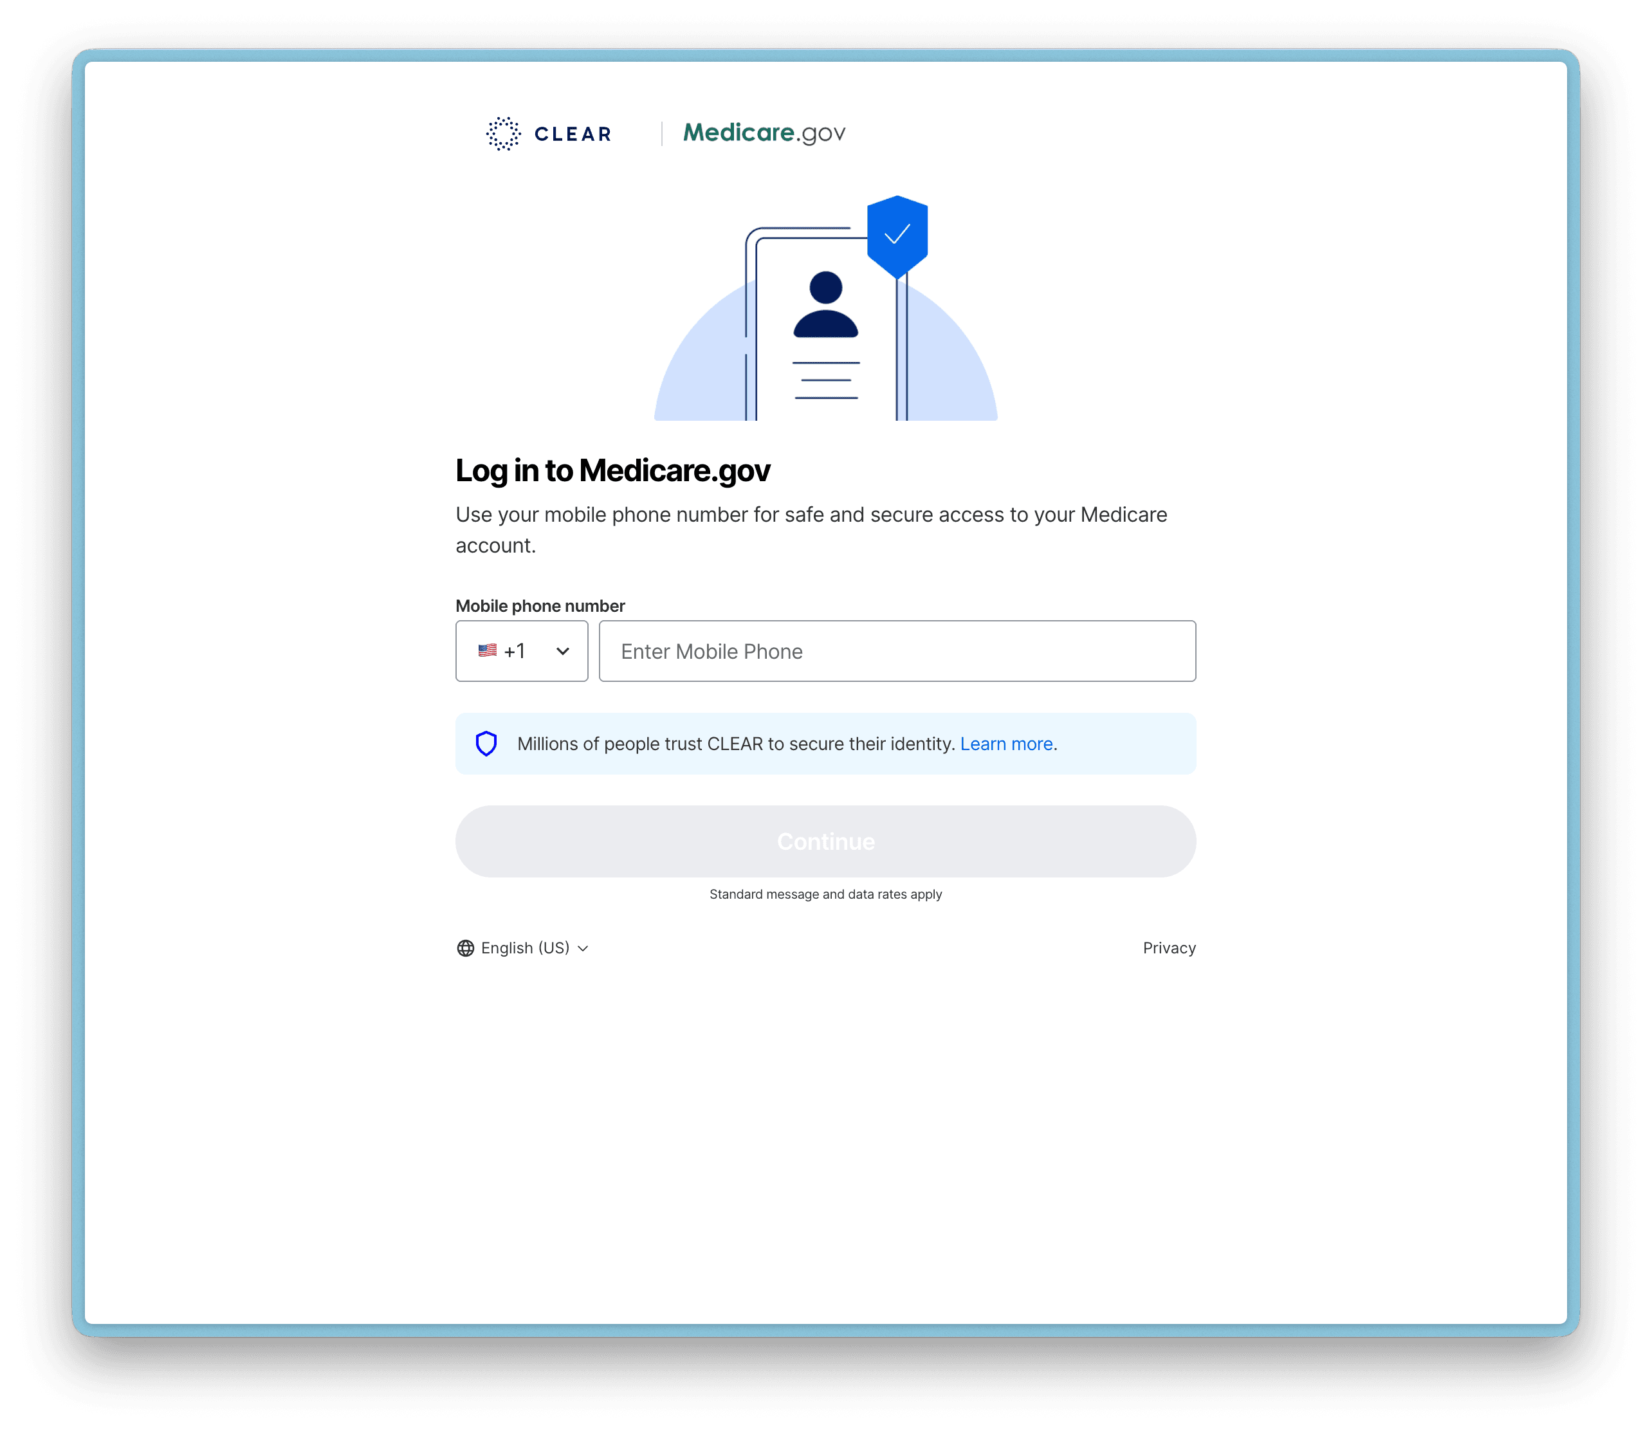Open the country code dropdown
This screenshot has height=1432, width=1652.
click(x=522, y=651)
